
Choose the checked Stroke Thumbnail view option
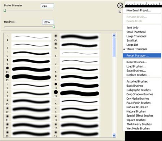coord(137,49)
